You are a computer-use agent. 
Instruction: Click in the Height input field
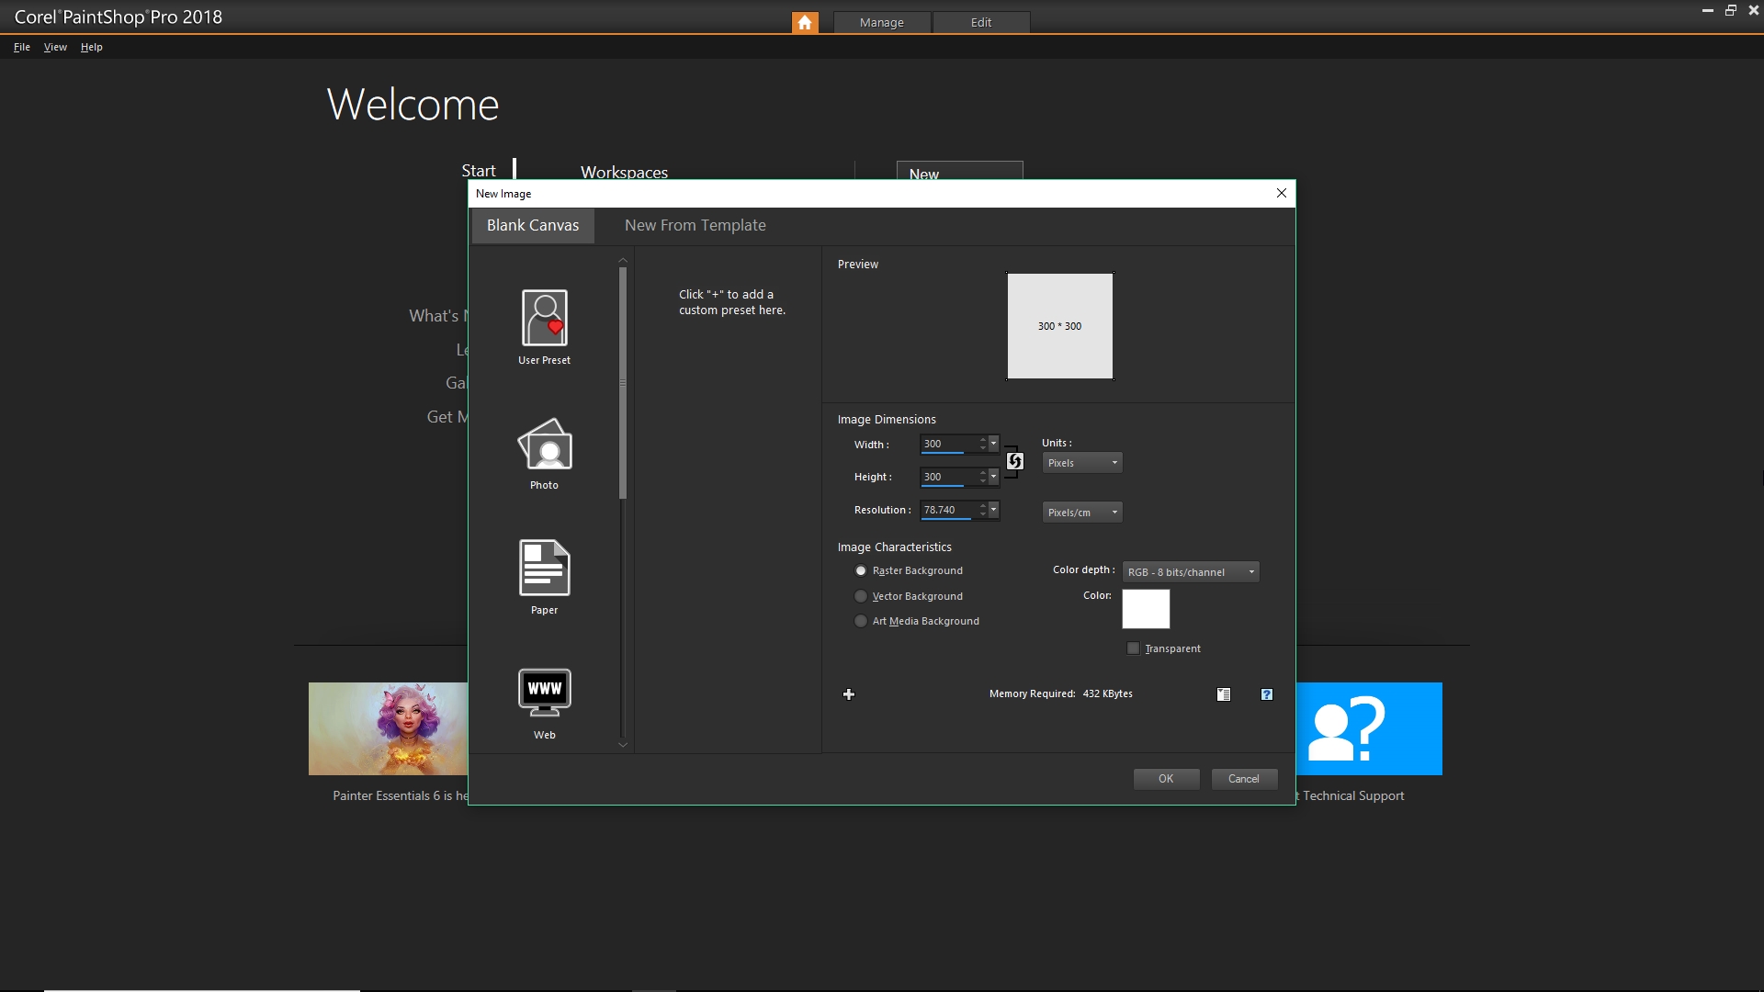click(x=948, y=477)
